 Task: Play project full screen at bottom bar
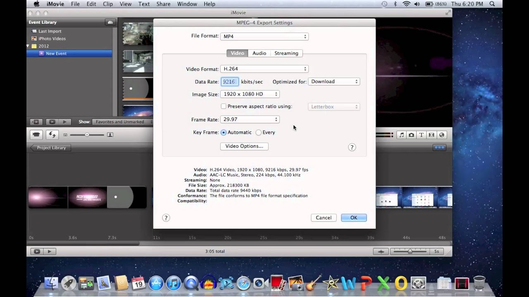pyautogui.click(x=37, y=251)
